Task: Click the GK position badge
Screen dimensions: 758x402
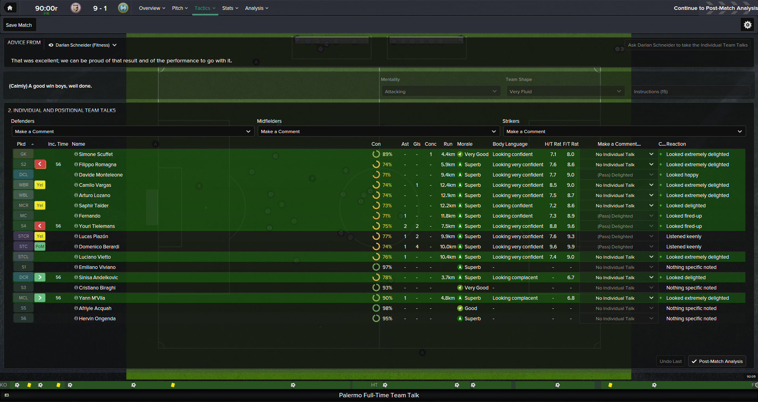Action: pyautogui.click(x=23, y=154)
